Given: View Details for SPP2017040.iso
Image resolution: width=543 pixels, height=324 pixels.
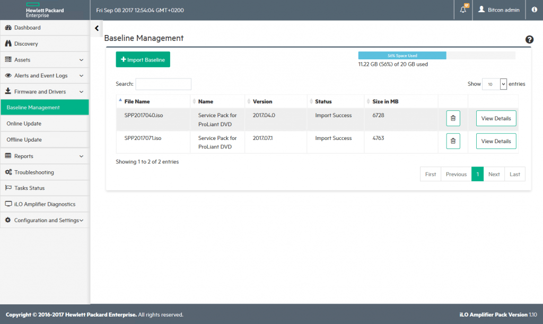Looking at the screenshot, I should click(x=496, y=118).
